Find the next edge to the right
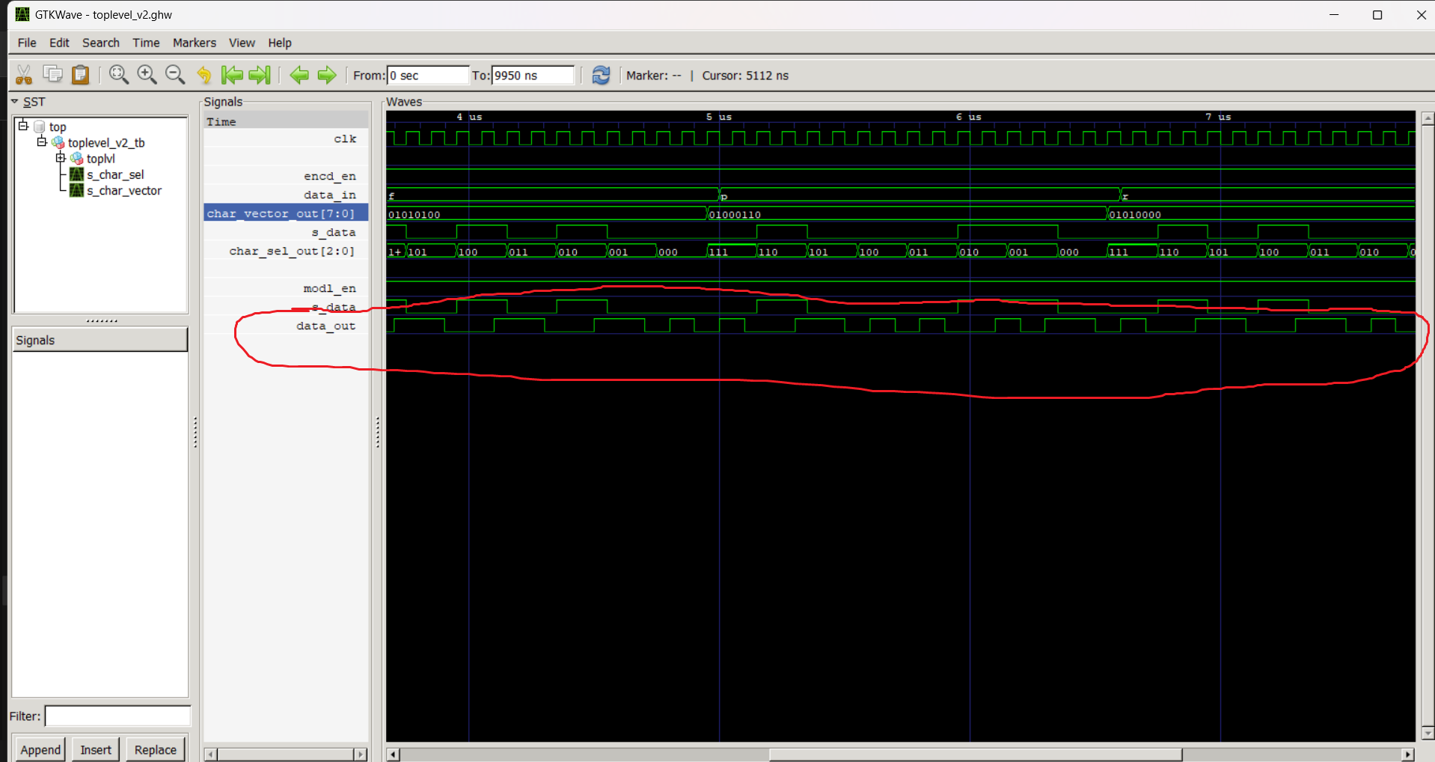Screen dimensions: 1435x762 327,75
